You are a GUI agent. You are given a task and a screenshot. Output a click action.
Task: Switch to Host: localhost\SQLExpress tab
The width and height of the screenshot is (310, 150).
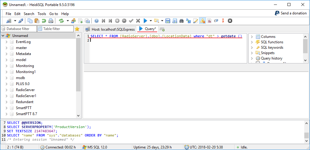(110, 29)
